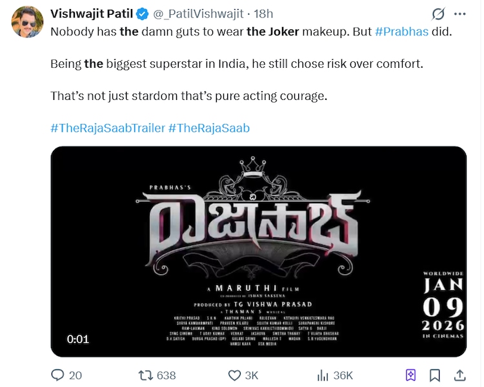Click the @_PatilVishwajit handle
The image size is (484, 387).
point(195,14)
